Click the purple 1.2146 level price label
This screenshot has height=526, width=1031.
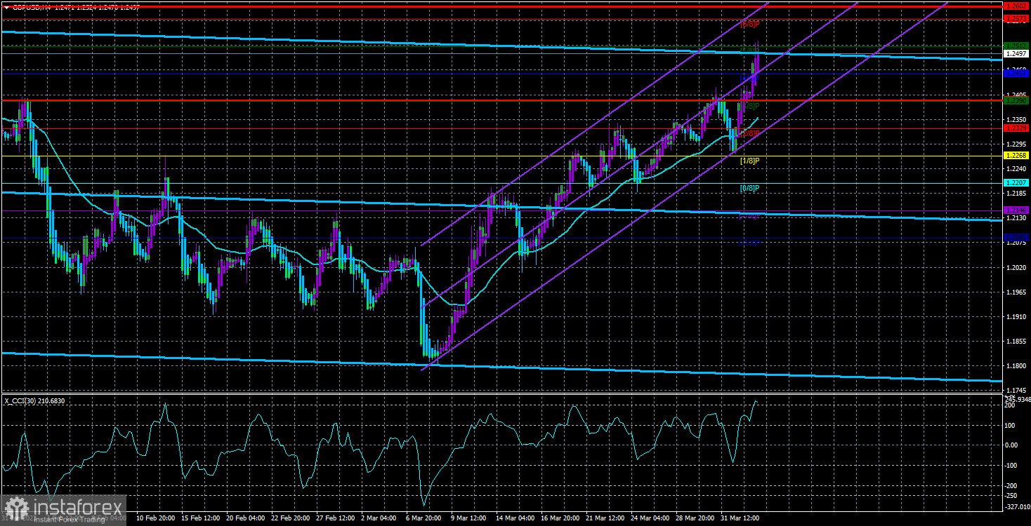[x=1016, y=210]
